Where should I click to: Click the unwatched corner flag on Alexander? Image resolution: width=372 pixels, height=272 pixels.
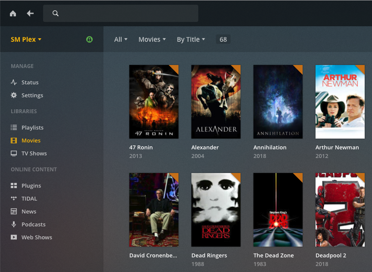237,68
